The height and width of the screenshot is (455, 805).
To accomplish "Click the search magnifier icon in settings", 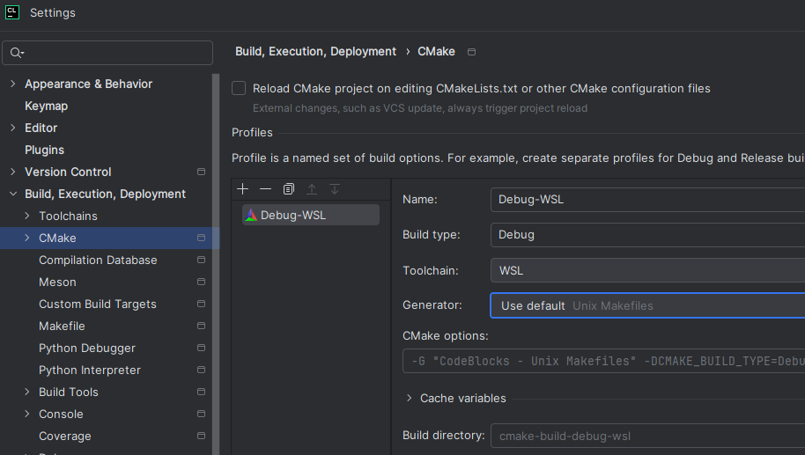I will 17,53.
